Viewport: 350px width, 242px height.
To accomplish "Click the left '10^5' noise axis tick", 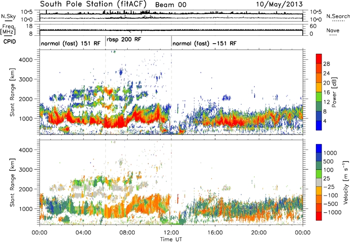I will pos(27,12).
